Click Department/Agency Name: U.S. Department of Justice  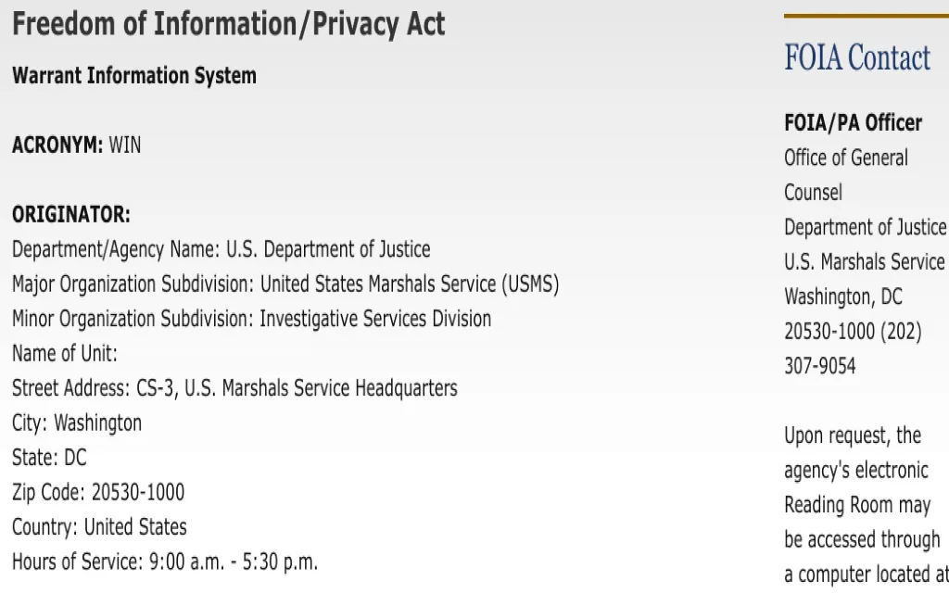[221, 249]
